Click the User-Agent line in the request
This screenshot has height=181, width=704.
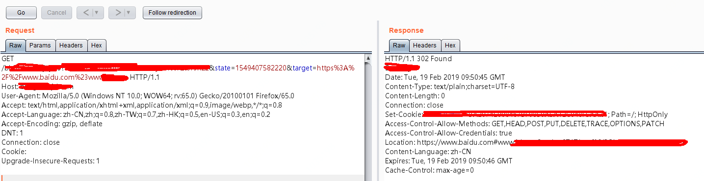(x=148, y=96)
